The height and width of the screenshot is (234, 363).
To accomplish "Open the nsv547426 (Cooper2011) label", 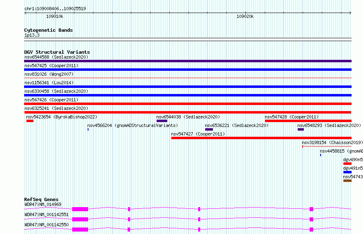I will 51,100.
